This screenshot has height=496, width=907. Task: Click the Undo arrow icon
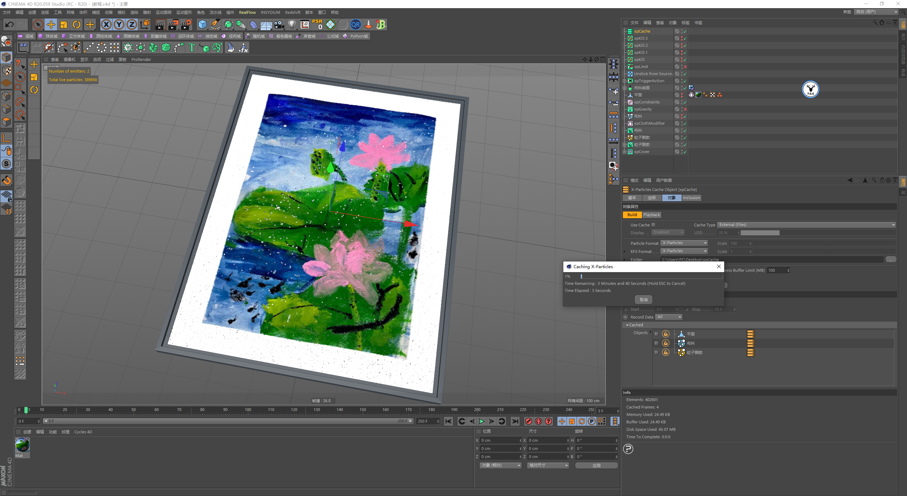coord(10,24)
